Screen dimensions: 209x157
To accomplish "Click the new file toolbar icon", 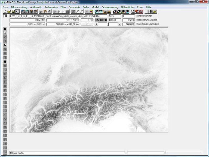I will click(x=5, y=12).
